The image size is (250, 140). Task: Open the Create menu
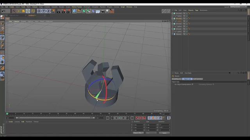12,7
